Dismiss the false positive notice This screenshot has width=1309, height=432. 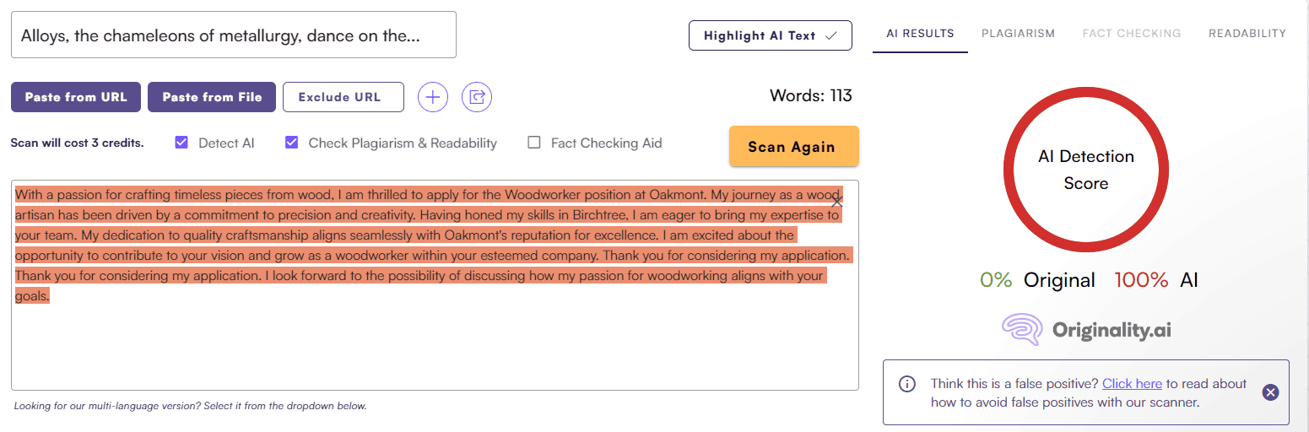(x=1271, y=392)
